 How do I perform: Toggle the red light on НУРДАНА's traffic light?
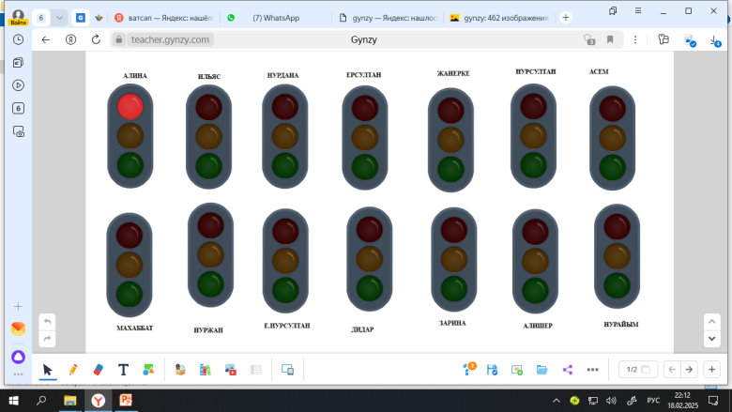pos(284,107)
